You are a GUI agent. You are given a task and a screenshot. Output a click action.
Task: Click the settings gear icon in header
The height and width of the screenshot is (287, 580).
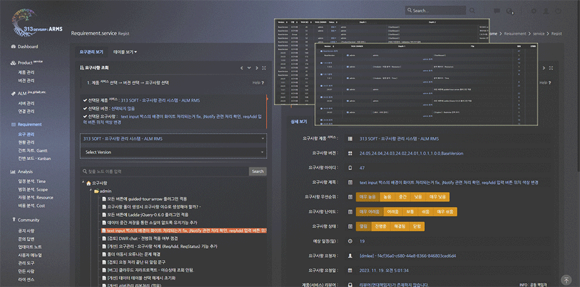tap(534, 11)
